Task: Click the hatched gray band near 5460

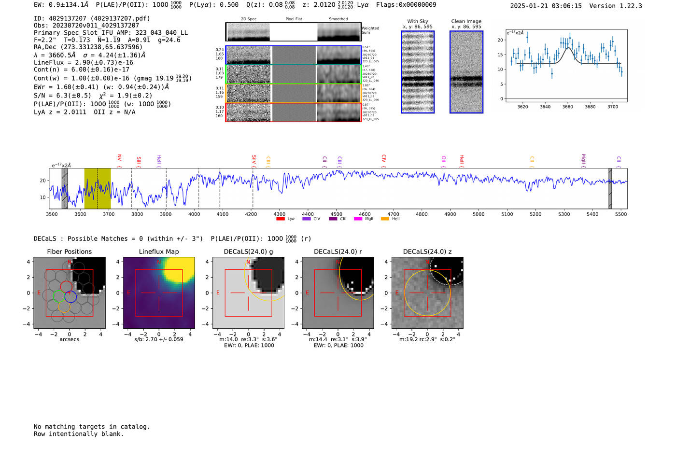Action: (610, 189)
